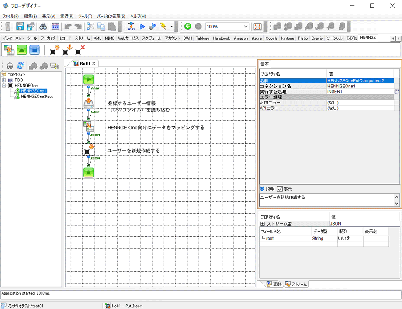Click the yellow lightning bolt icon
The width and height of the screenshot is (402, 309).
[163, 26]
